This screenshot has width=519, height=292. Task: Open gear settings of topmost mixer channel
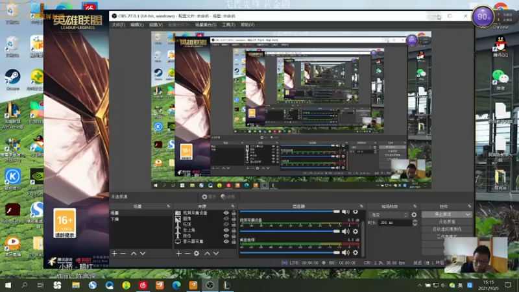356,212
